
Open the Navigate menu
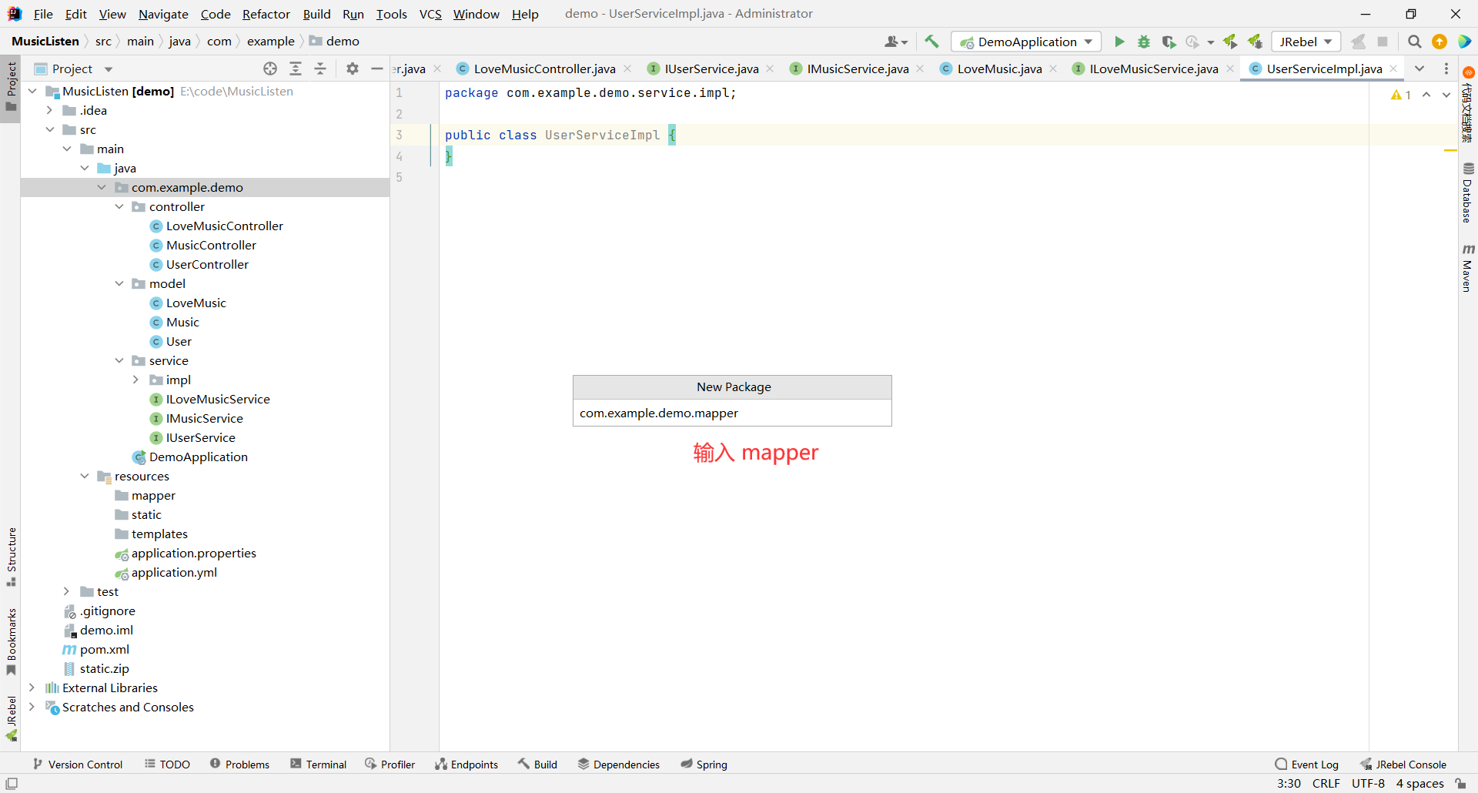pos(163,14)
